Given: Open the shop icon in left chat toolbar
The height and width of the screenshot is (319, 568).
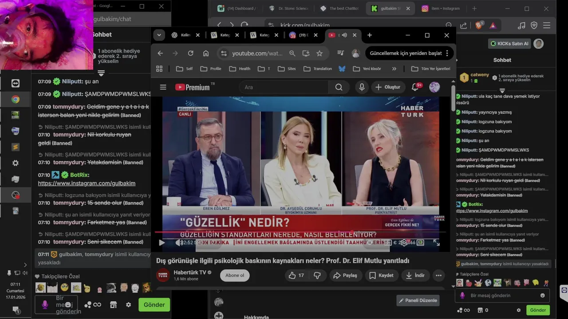Looking at the screenshot, I should 113,305.
